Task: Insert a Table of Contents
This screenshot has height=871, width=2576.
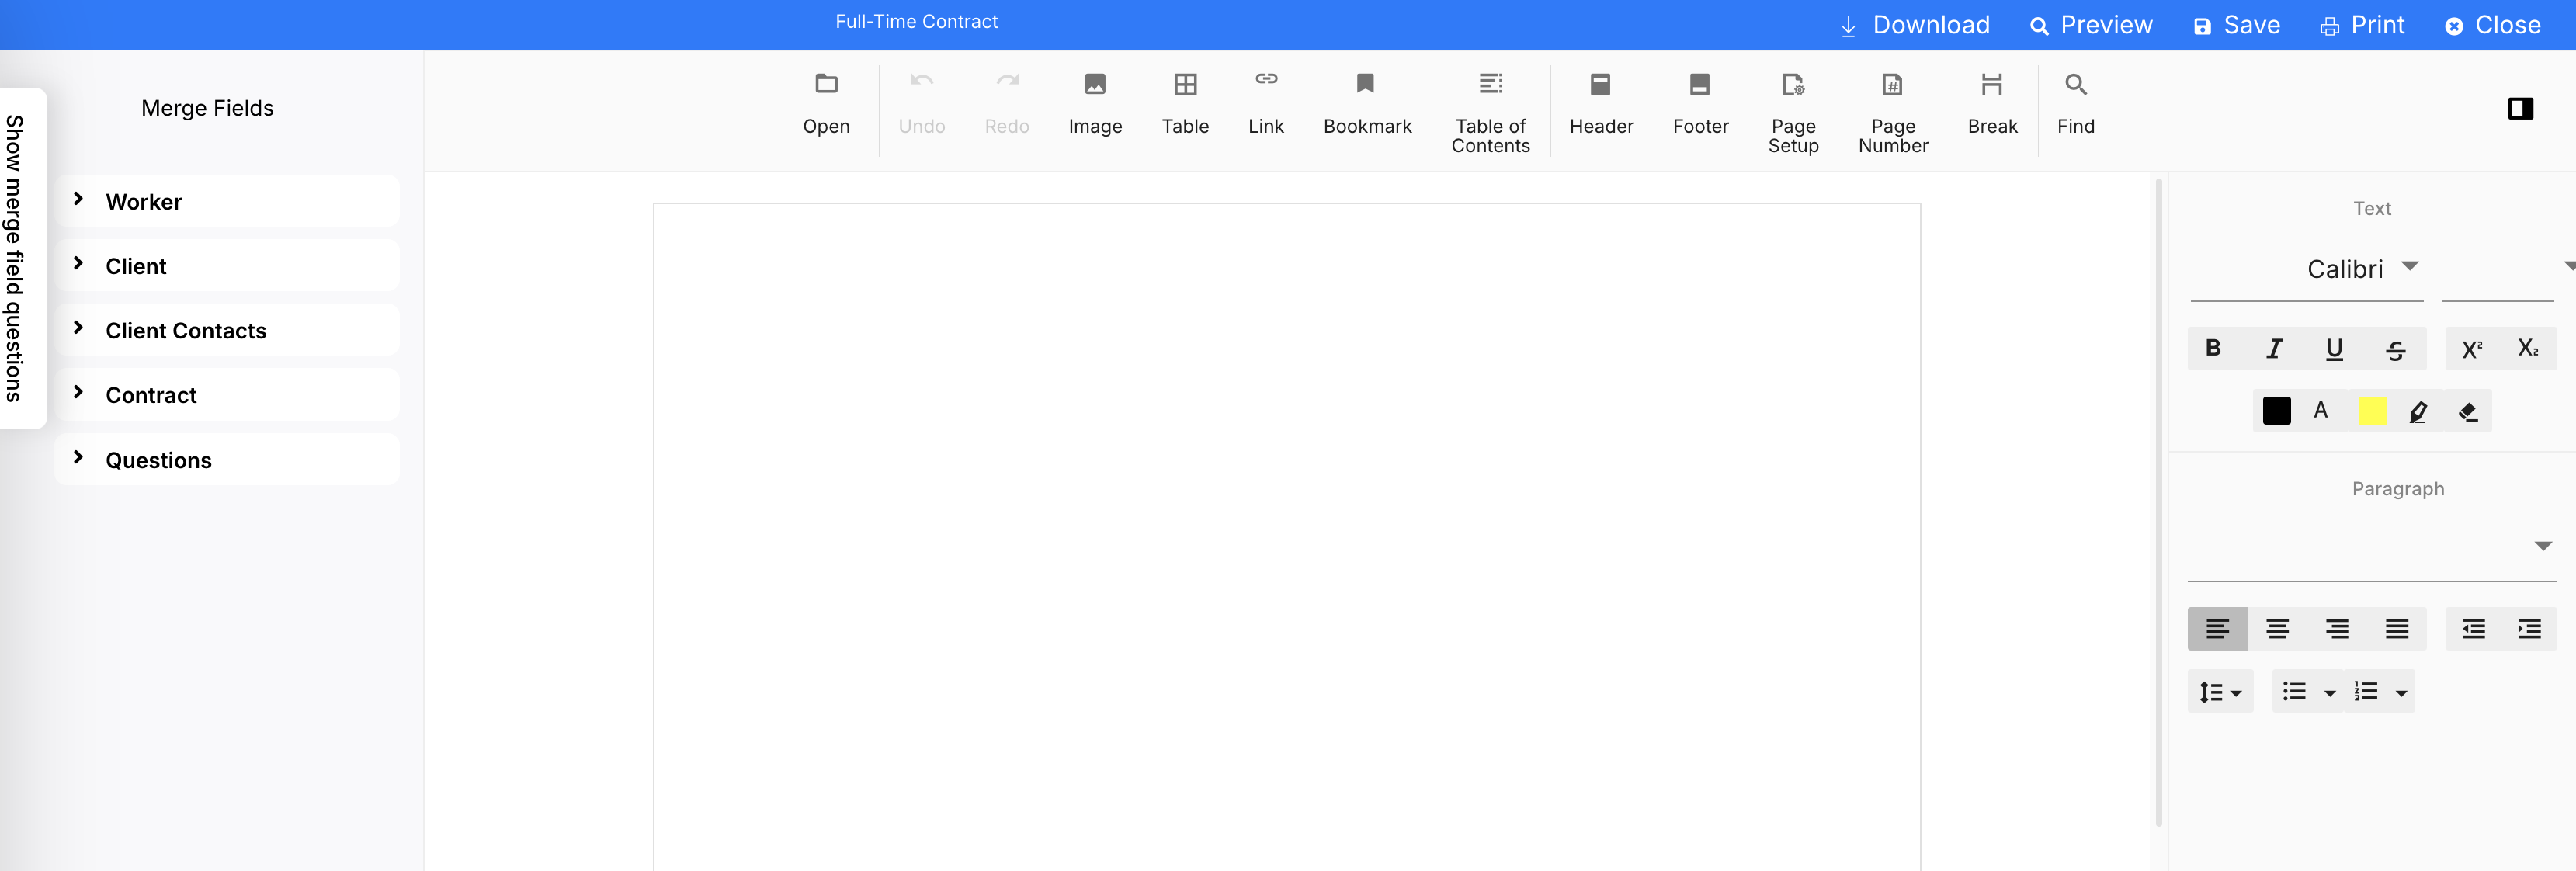Action: coord(1490,113)
